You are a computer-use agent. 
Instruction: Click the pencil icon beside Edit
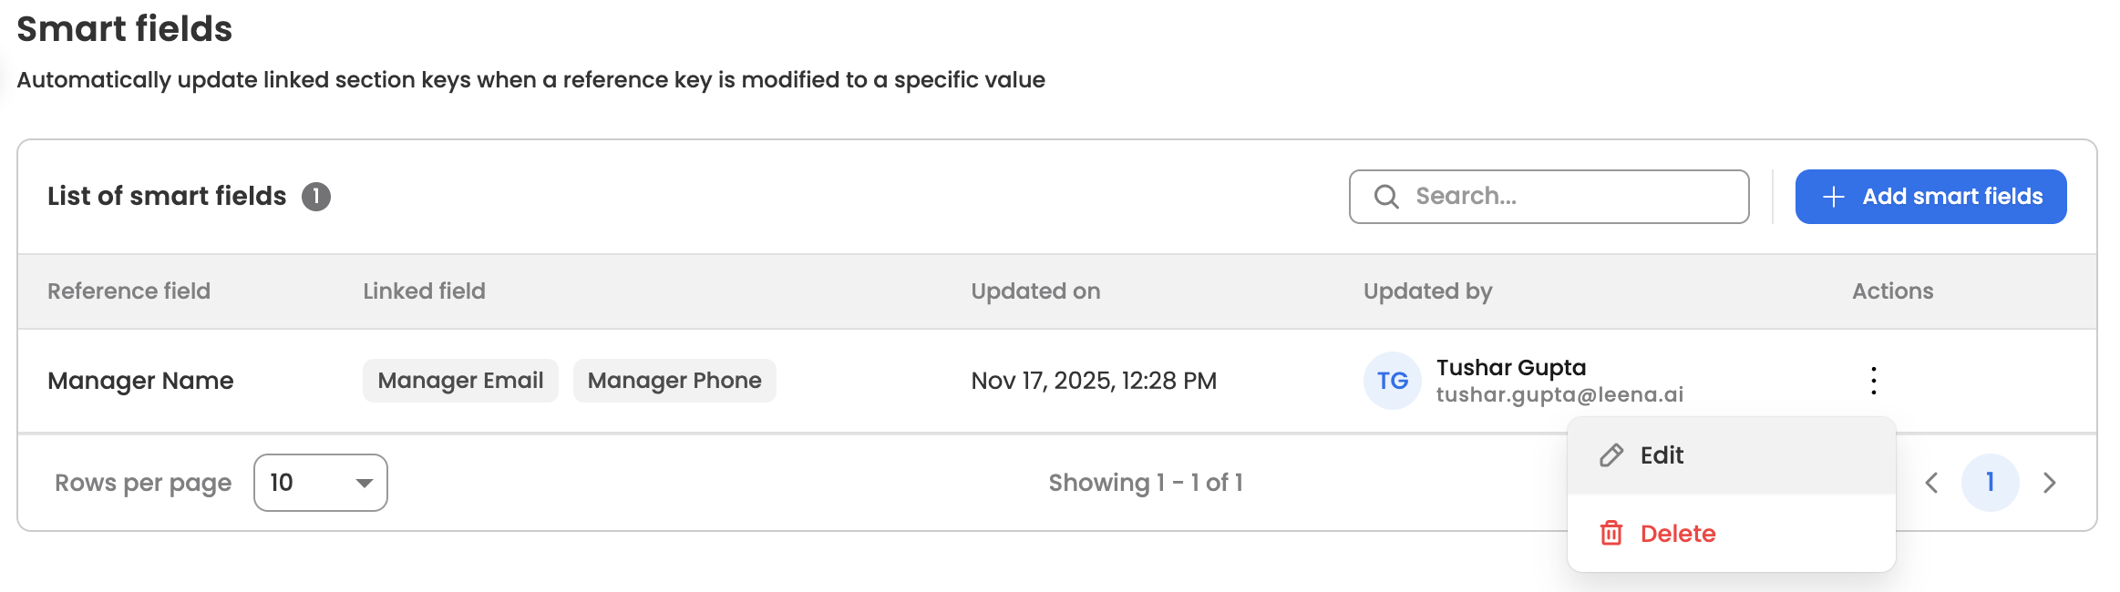1611,455
